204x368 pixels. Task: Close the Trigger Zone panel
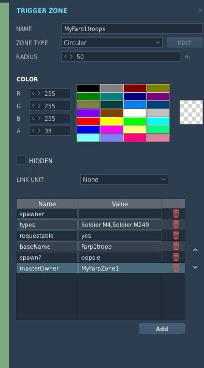tap(200, 10)
